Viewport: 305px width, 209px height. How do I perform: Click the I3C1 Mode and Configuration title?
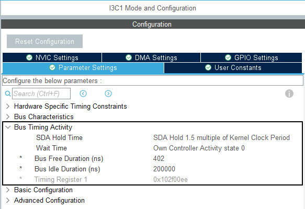pos(153,8)
